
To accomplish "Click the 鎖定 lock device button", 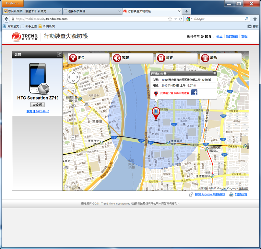I will click(177, 58).
